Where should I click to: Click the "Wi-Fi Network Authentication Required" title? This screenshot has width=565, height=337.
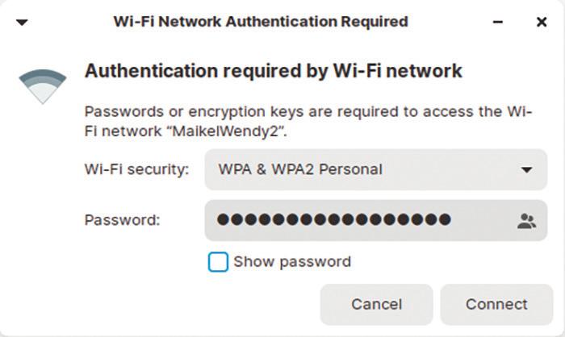[x=261, y=22]
